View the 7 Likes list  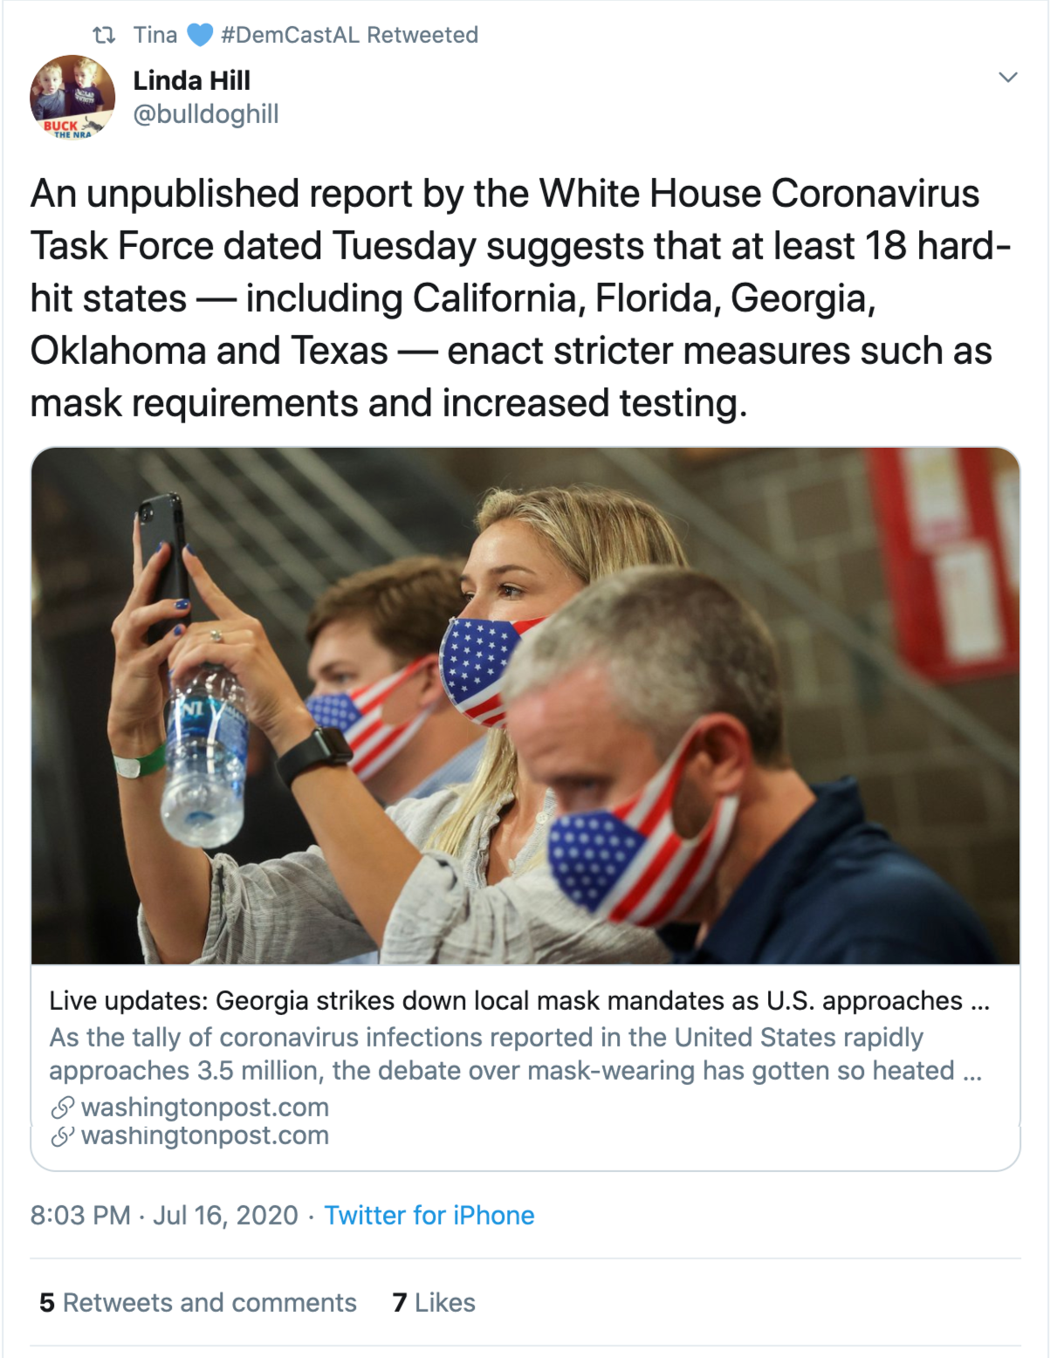pos(434,1302)
